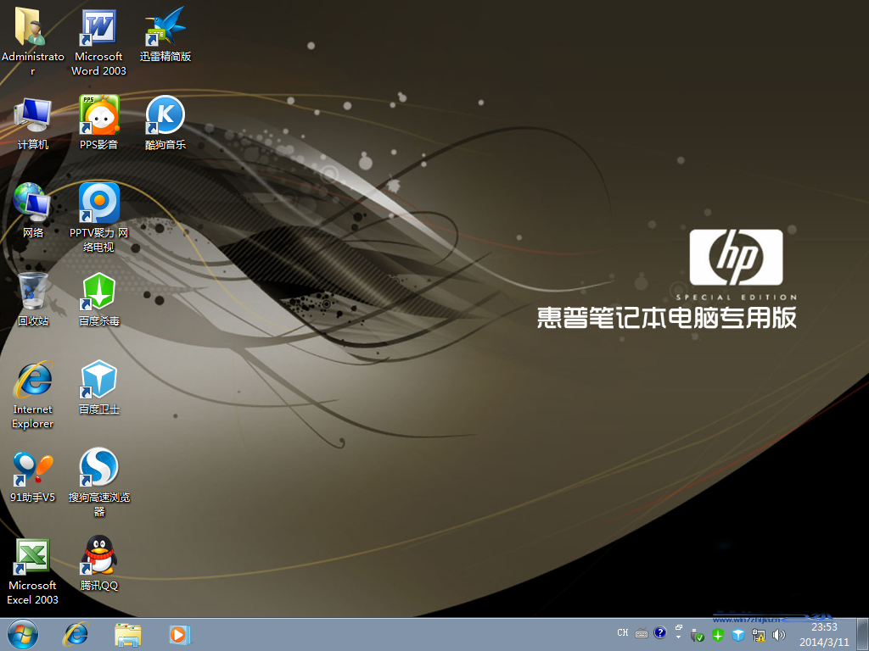The height and width of the screenshot is (651, 869).
Task: Launch Internet Explorer from the taskbar
Action: [x=76, y=634]
